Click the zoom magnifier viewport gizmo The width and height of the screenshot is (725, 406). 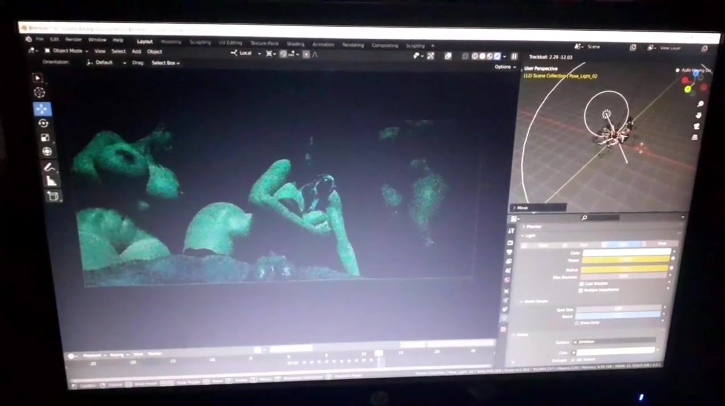[700, 104]
